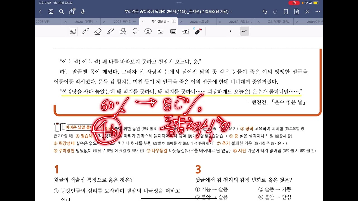Open the search magnifier
The height and width of the screenshot is (201, 358).
tap(62, 12)
